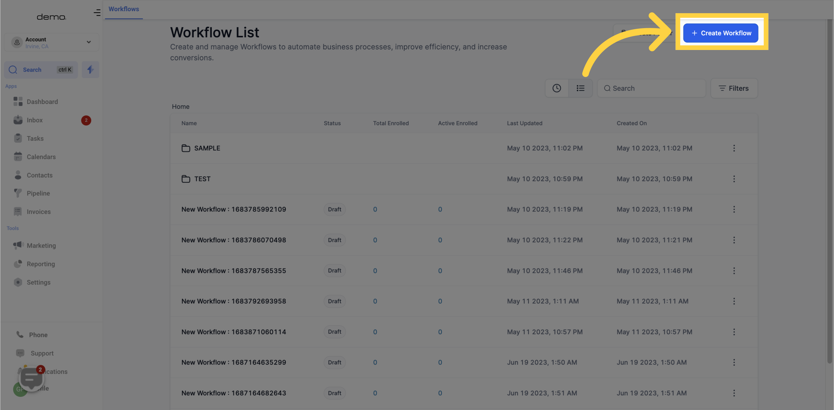The width and height of the screenshot is (834, 410).
Task: Click the Create Workflow button
Action: (x=720, y=33)
